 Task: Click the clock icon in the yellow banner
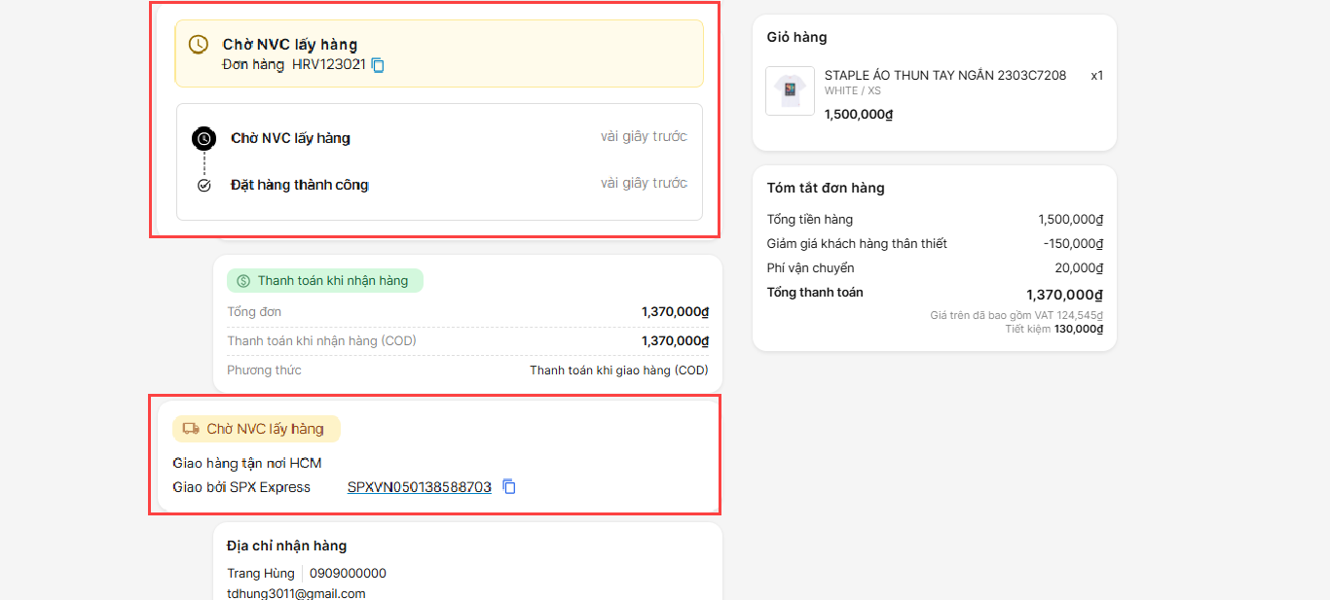(x=199, y=45)
